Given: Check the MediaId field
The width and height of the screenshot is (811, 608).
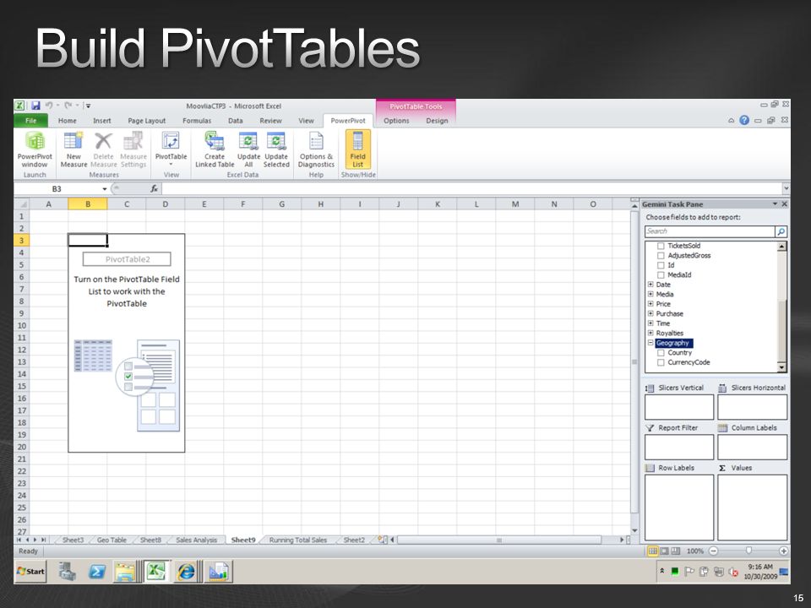Looking at the screenshot, I should 661,275.
